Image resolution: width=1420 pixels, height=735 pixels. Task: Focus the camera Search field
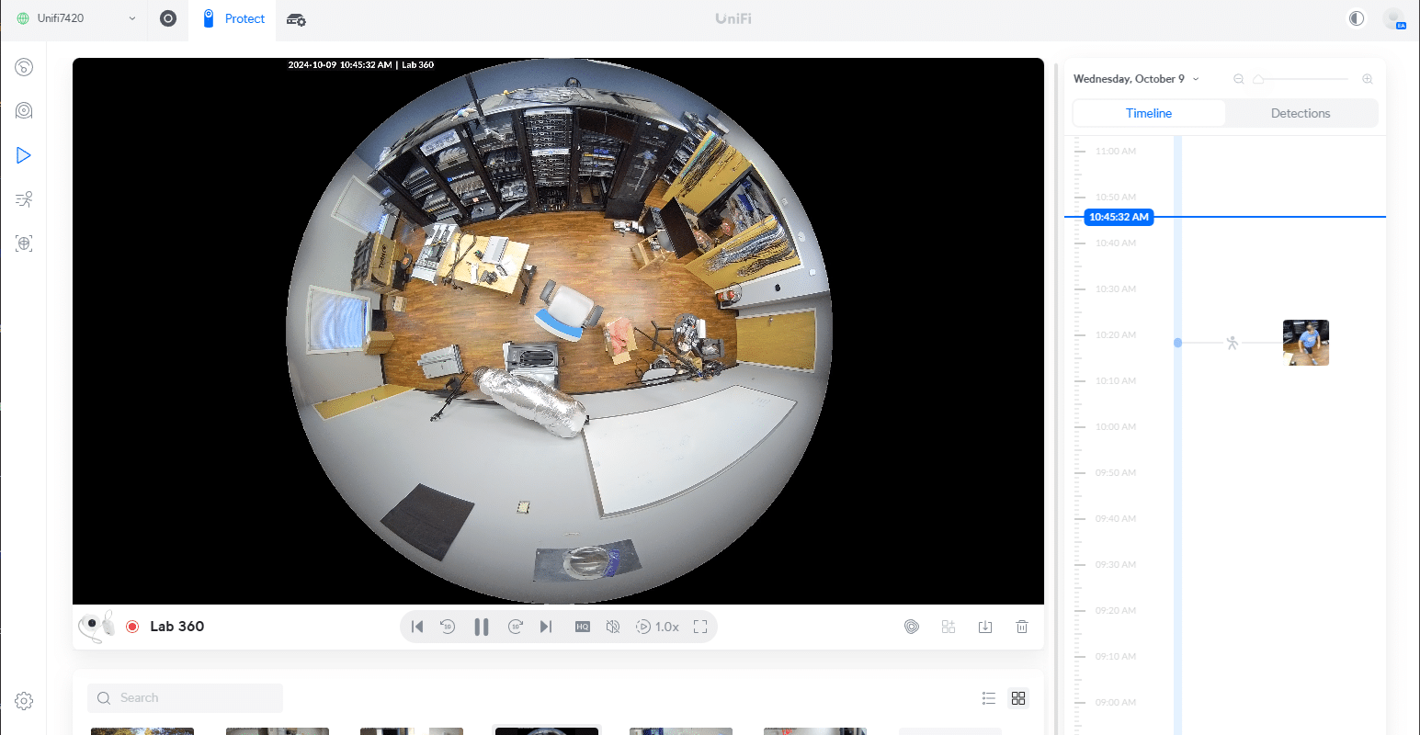point(185,698)
